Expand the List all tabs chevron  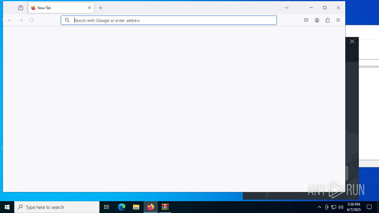287,8
